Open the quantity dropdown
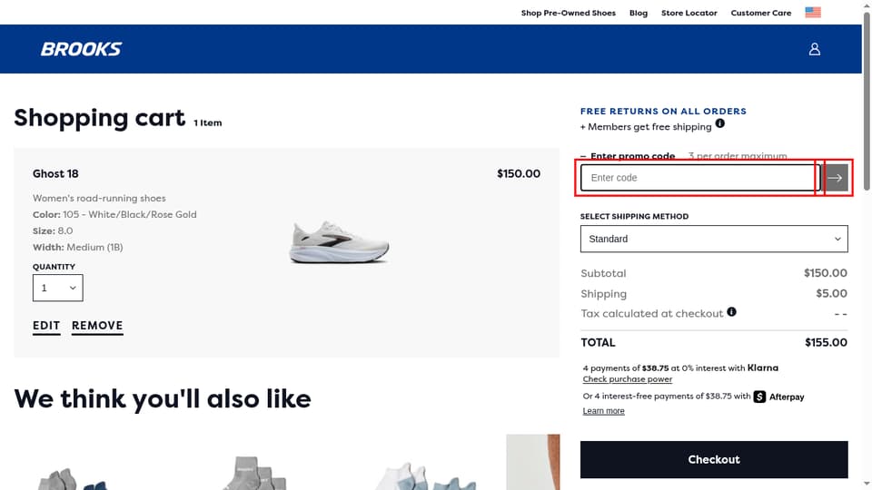Viewport: 872px width, 490px height. click(58, 288)
